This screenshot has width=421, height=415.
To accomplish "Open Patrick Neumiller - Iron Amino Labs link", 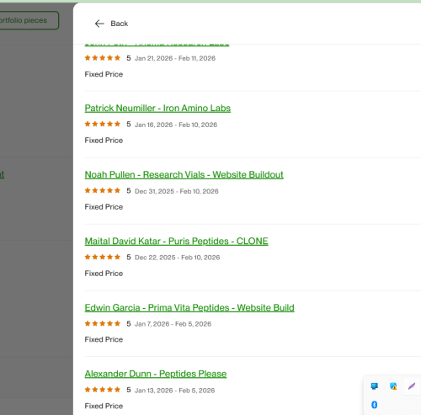I will click(157, 109).
